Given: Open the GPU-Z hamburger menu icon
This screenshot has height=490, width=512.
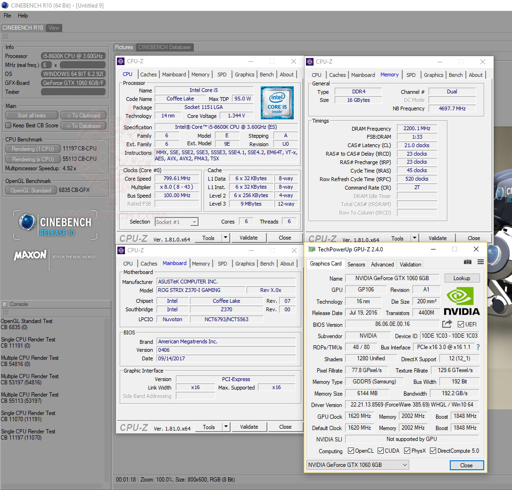Looking at the screenshot, I should (480, 262).
